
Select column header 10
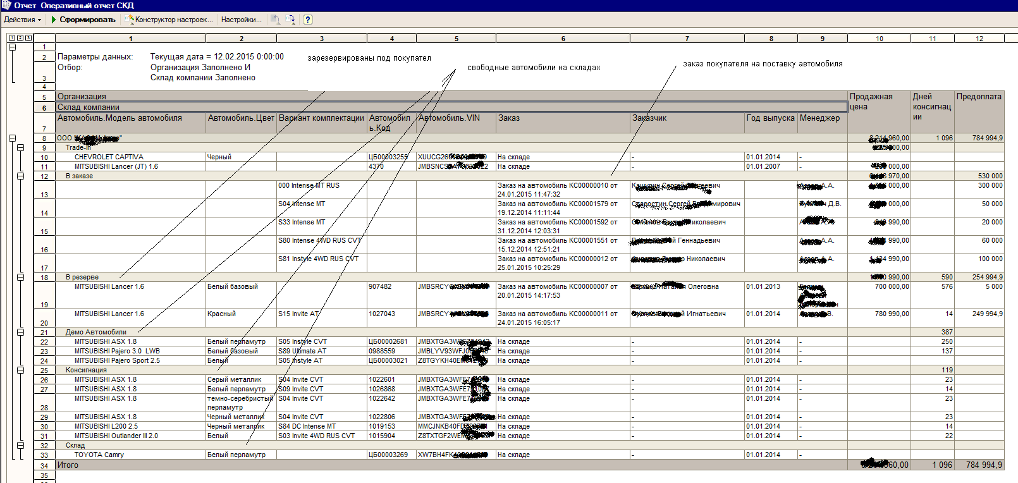point(879,39)
